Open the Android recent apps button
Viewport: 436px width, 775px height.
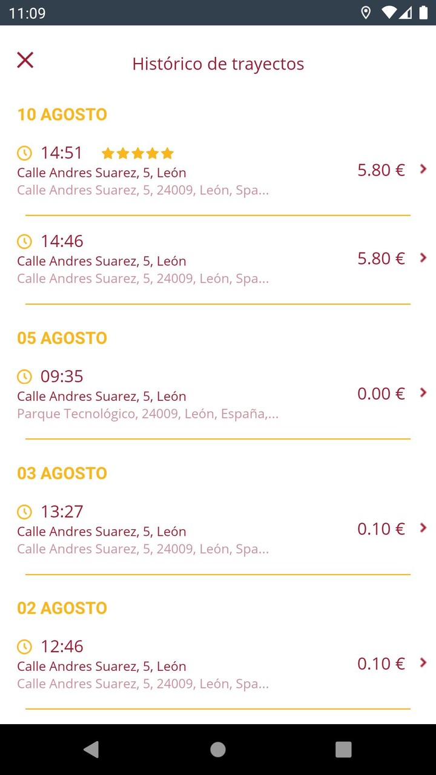(343, 750)
